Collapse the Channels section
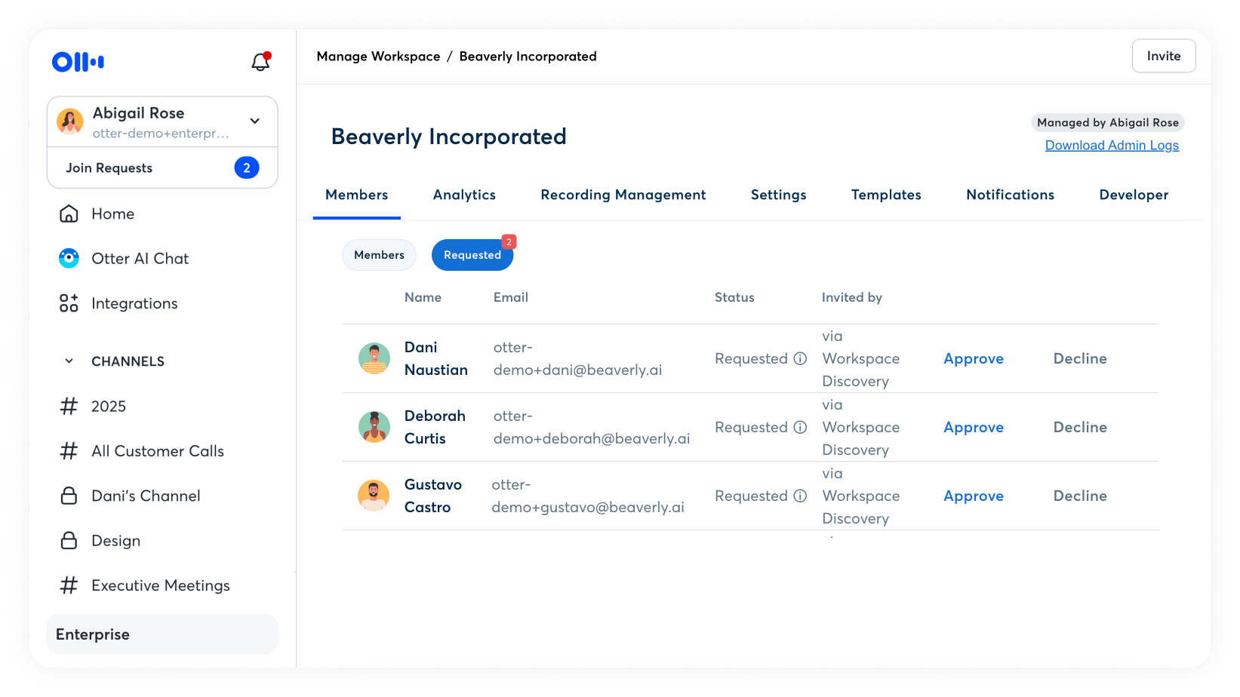Viewport: 1240px width, 697px height. point(69,361)
